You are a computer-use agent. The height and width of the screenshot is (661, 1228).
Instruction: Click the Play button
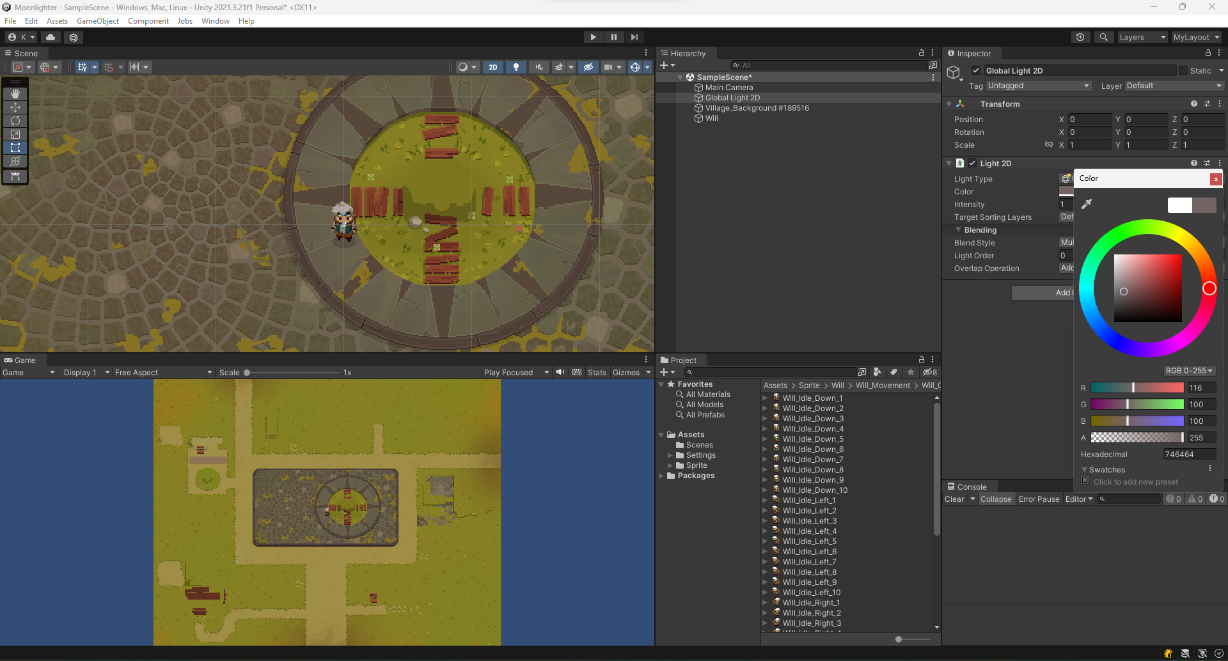(593, 37)
